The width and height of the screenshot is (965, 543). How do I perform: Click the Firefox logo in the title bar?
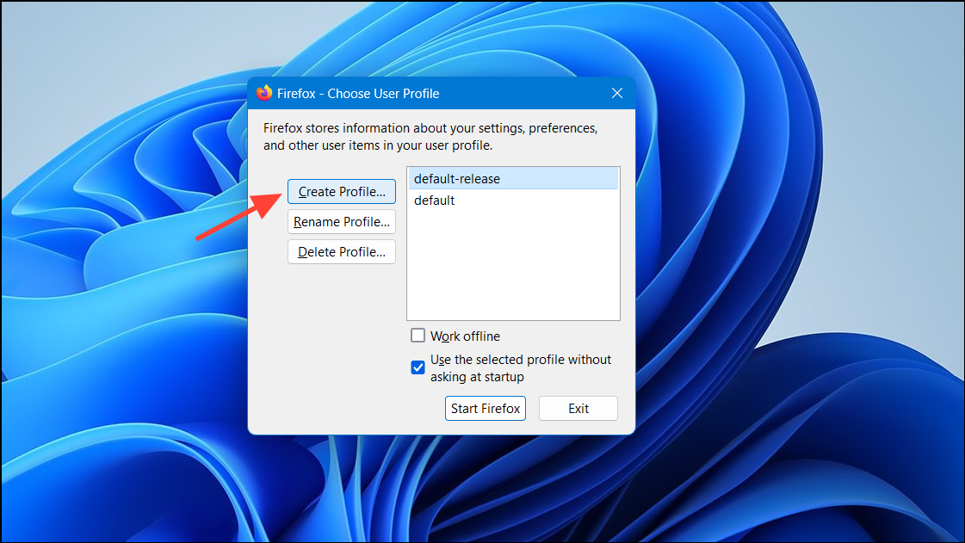pos(264,93)
